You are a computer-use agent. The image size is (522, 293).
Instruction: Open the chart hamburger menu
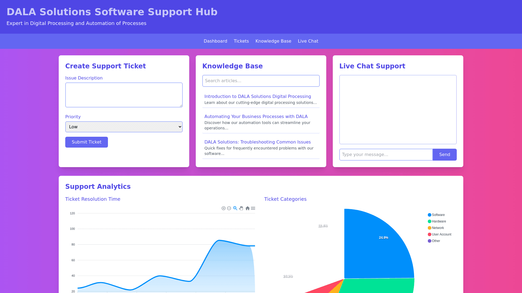[253, 208]
